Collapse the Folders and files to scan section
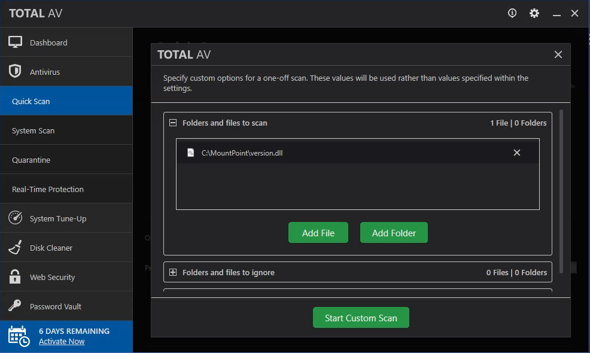 173,123
